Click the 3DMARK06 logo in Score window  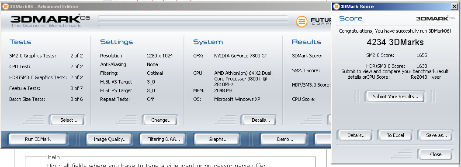[435, 18]
